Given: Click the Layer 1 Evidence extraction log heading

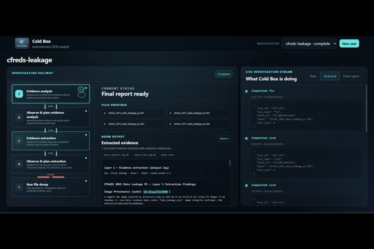Looking at the screenshot, I should 136,168.
